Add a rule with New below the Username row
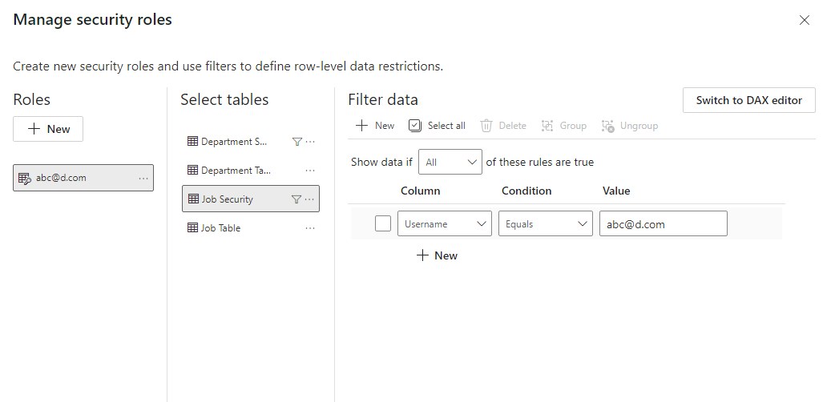The height and width of the screenshot is (402, 839). pyautogui.click(x=438, y=255)
